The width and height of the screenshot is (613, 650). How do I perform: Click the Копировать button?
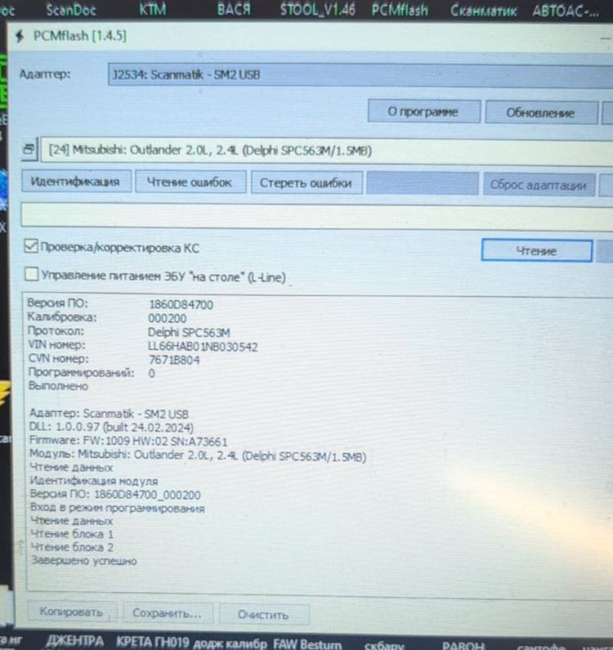coord(72,612)
